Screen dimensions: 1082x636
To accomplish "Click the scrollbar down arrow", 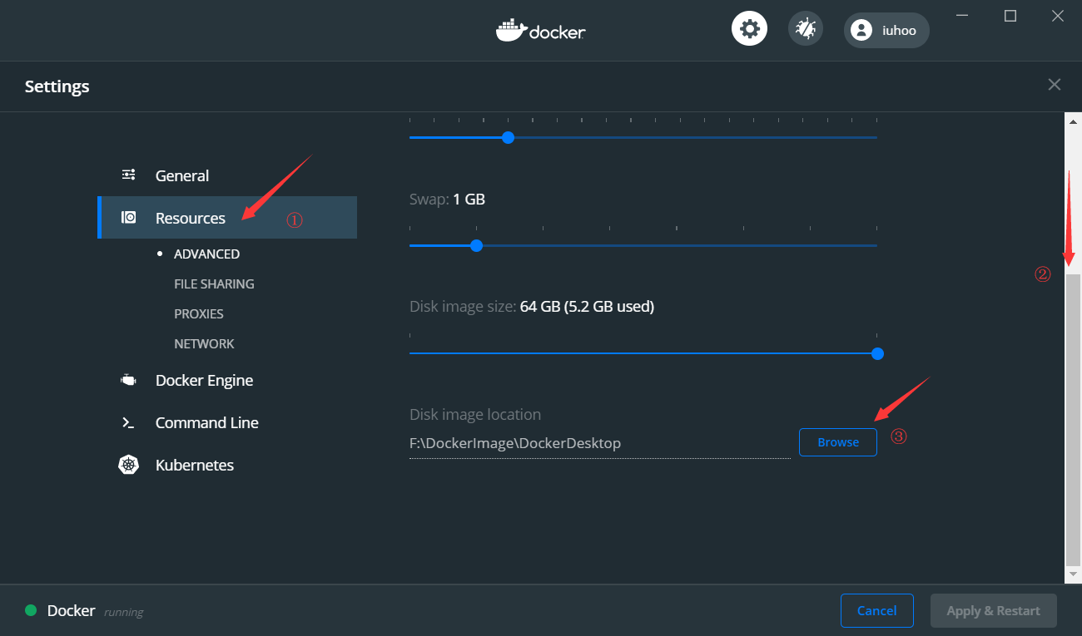I will pos(1073,574).
